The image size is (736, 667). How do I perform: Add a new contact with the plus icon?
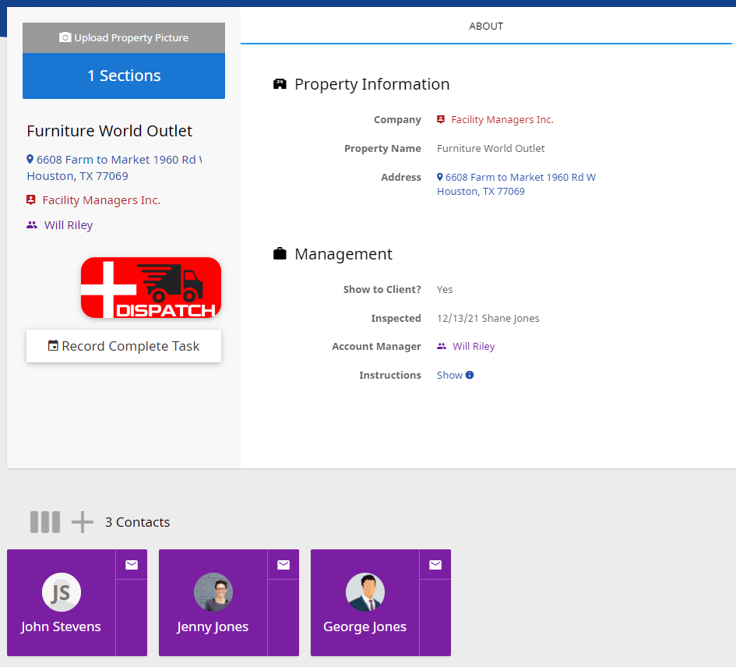coord(82,522)
